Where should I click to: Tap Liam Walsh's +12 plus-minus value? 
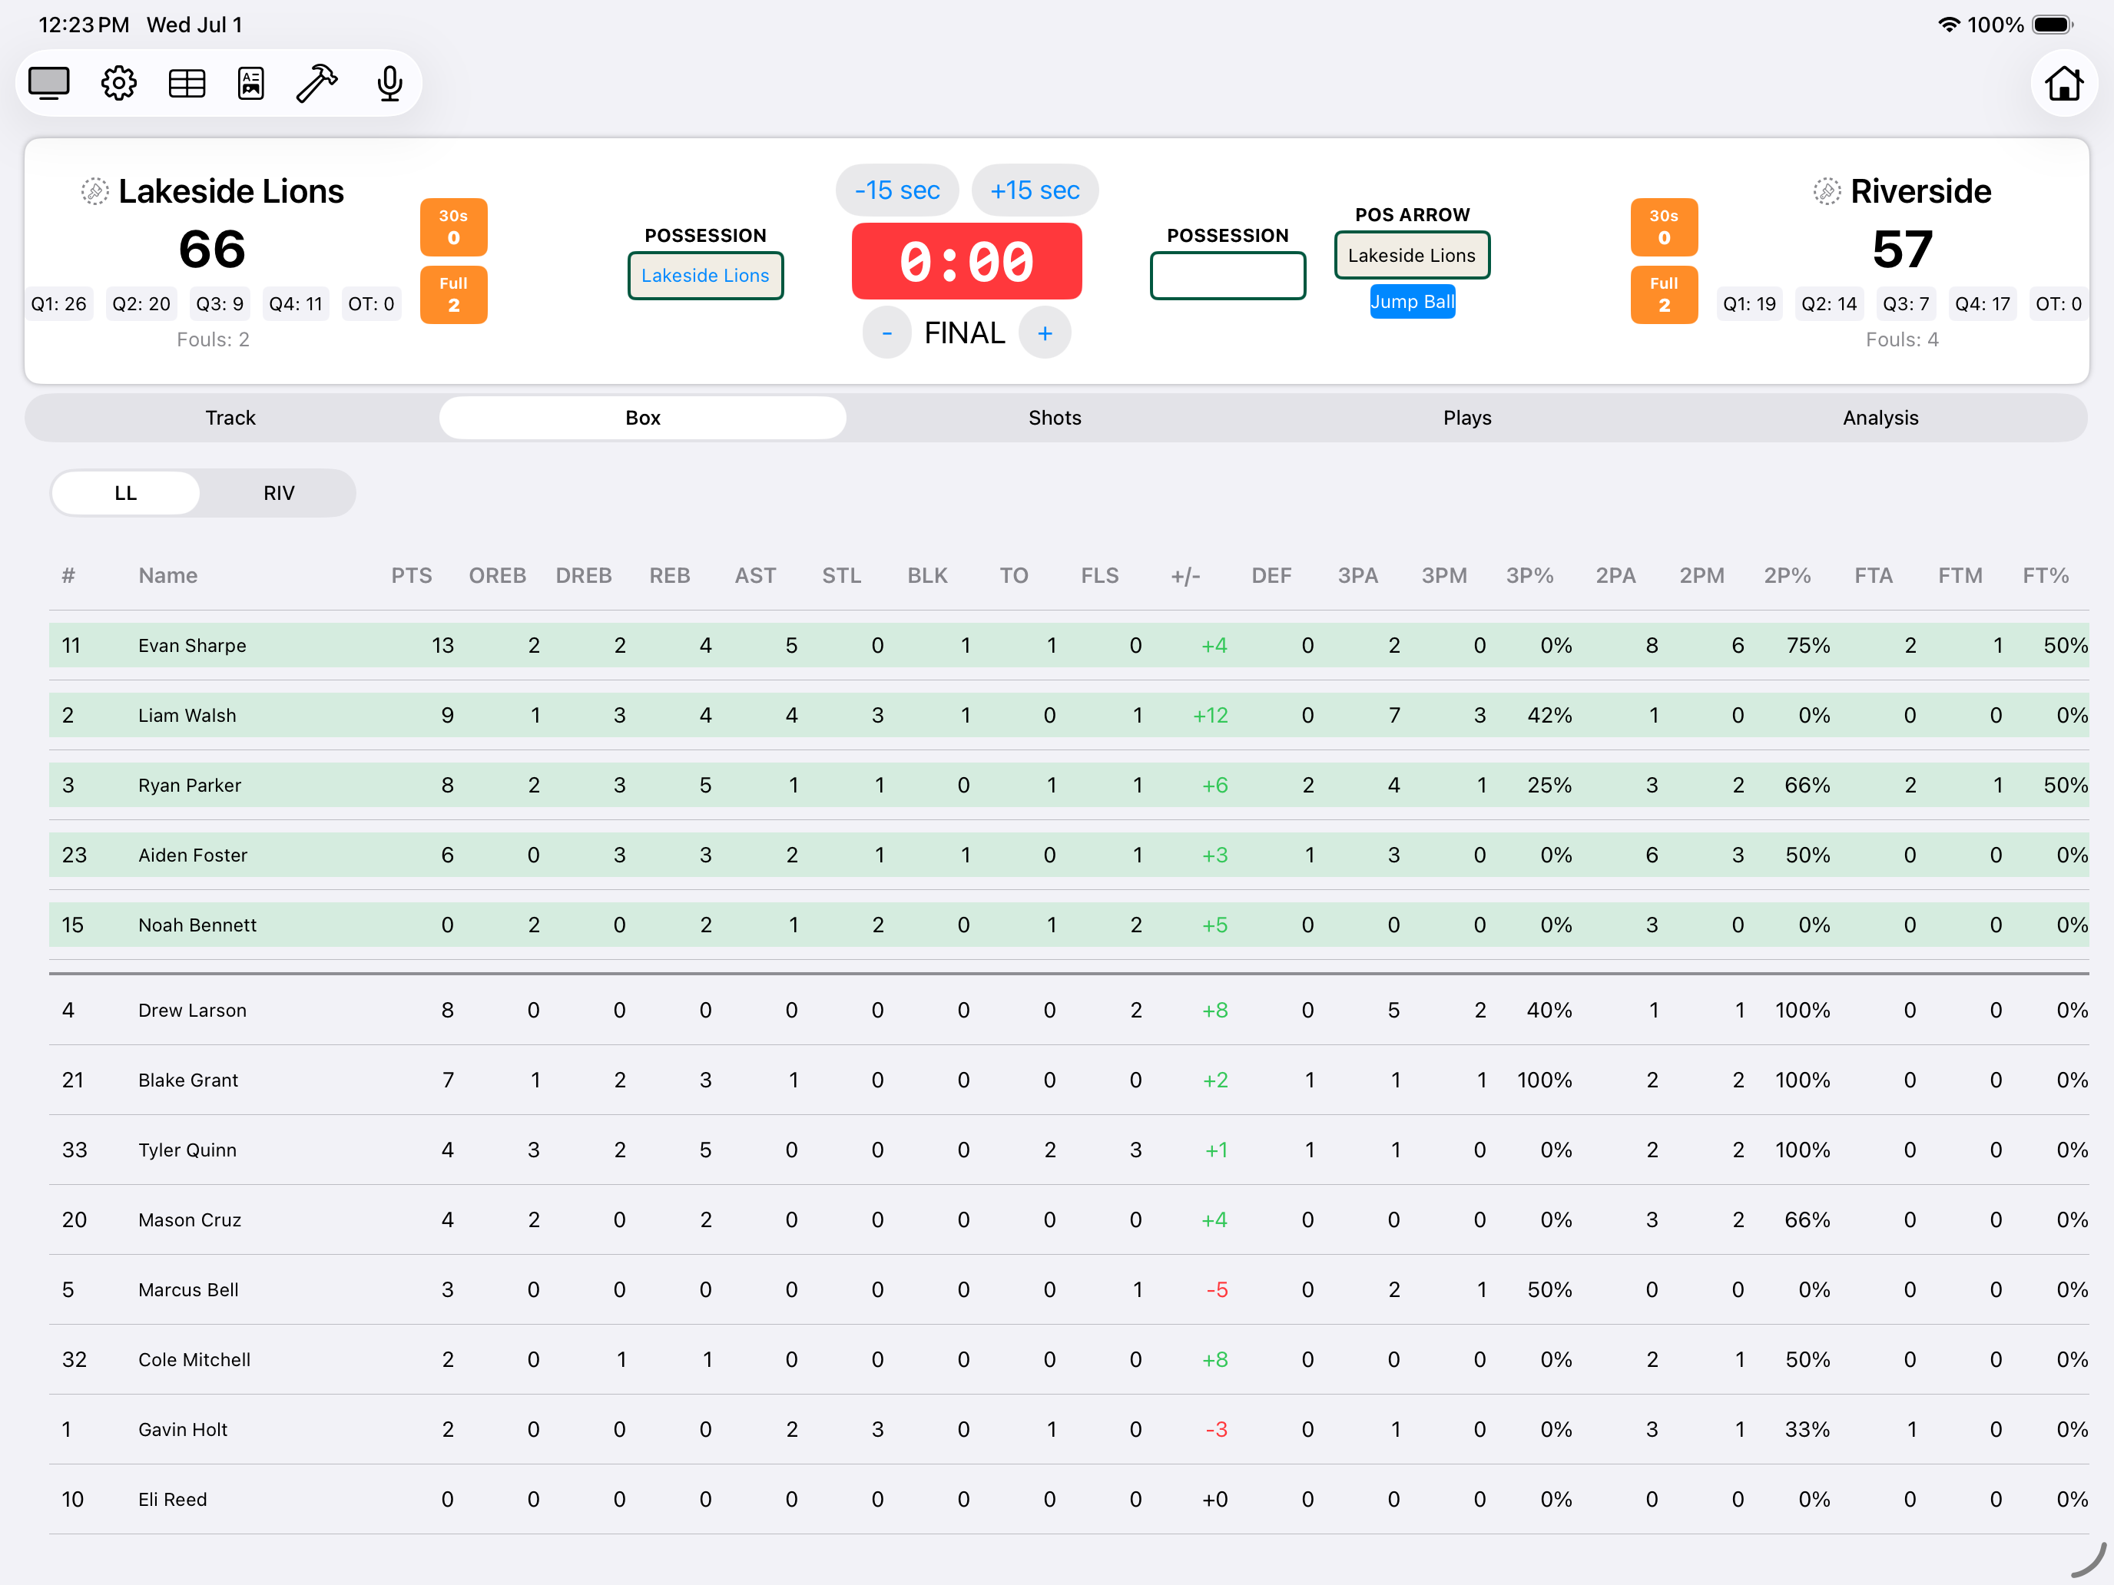pyautogui.click(x=1210, y=715)
